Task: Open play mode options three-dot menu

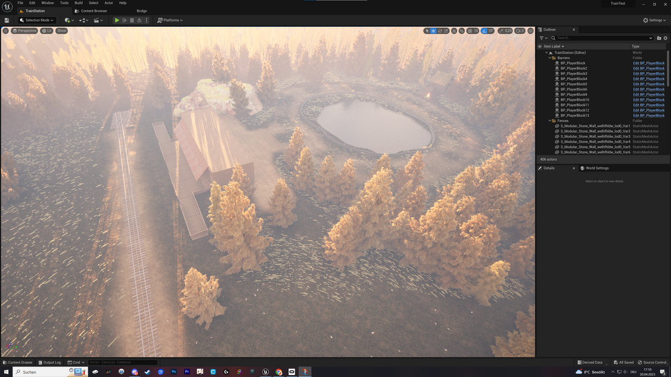Action: [x=146, y=20]
